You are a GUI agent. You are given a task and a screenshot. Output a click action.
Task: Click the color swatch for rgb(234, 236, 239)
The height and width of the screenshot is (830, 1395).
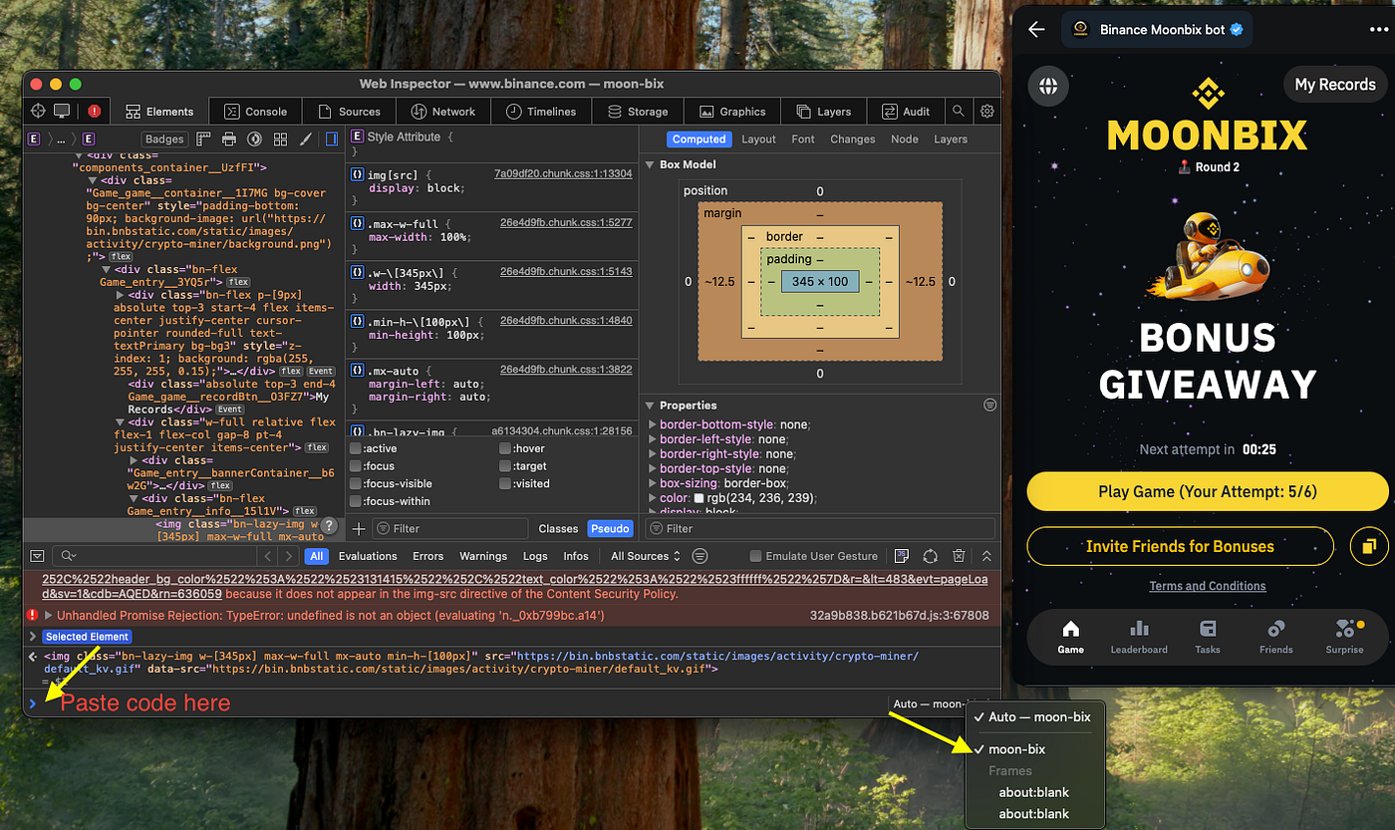pyautogui.click(x=698, y=498)
